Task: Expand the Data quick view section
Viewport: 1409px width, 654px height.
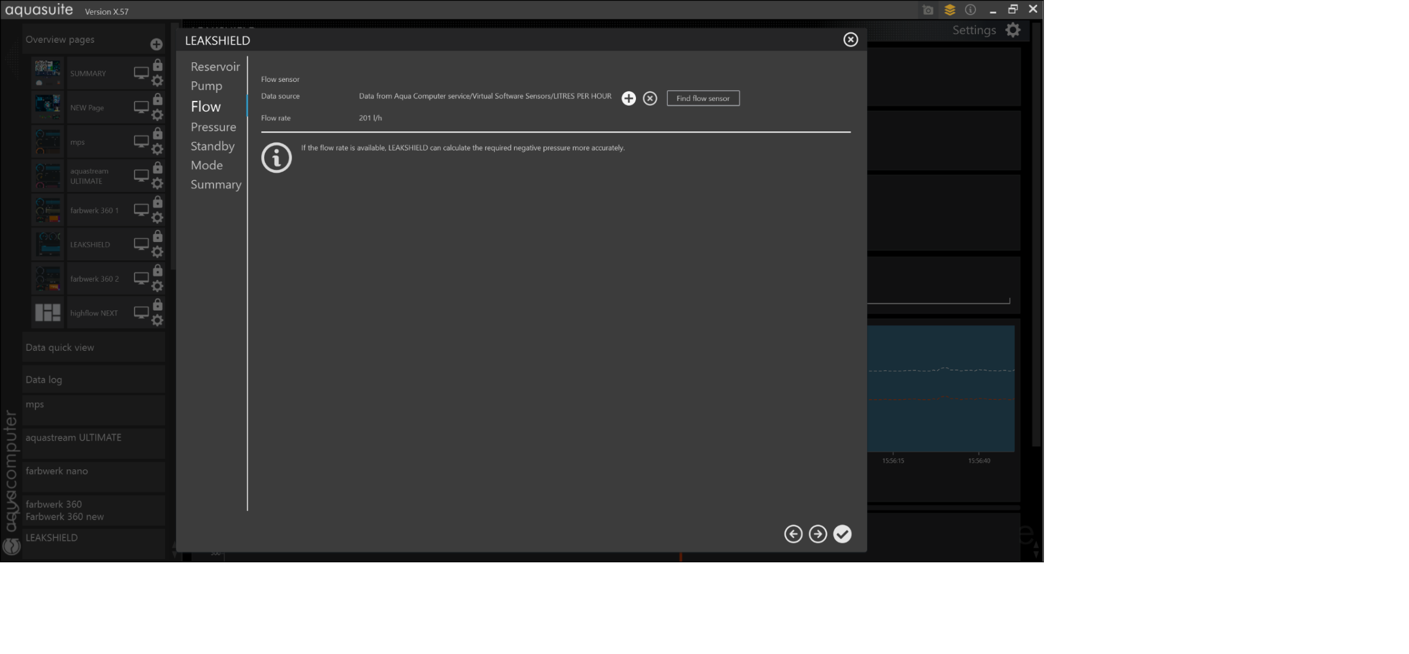Action: click(x=94, y=347)
